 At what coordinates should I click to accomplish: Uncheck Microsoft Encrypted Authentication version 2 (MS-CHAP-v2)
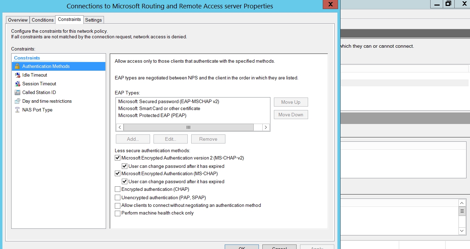118,158
